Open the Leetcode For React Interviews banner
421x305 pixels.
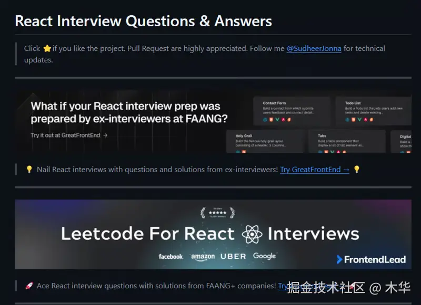213,234
